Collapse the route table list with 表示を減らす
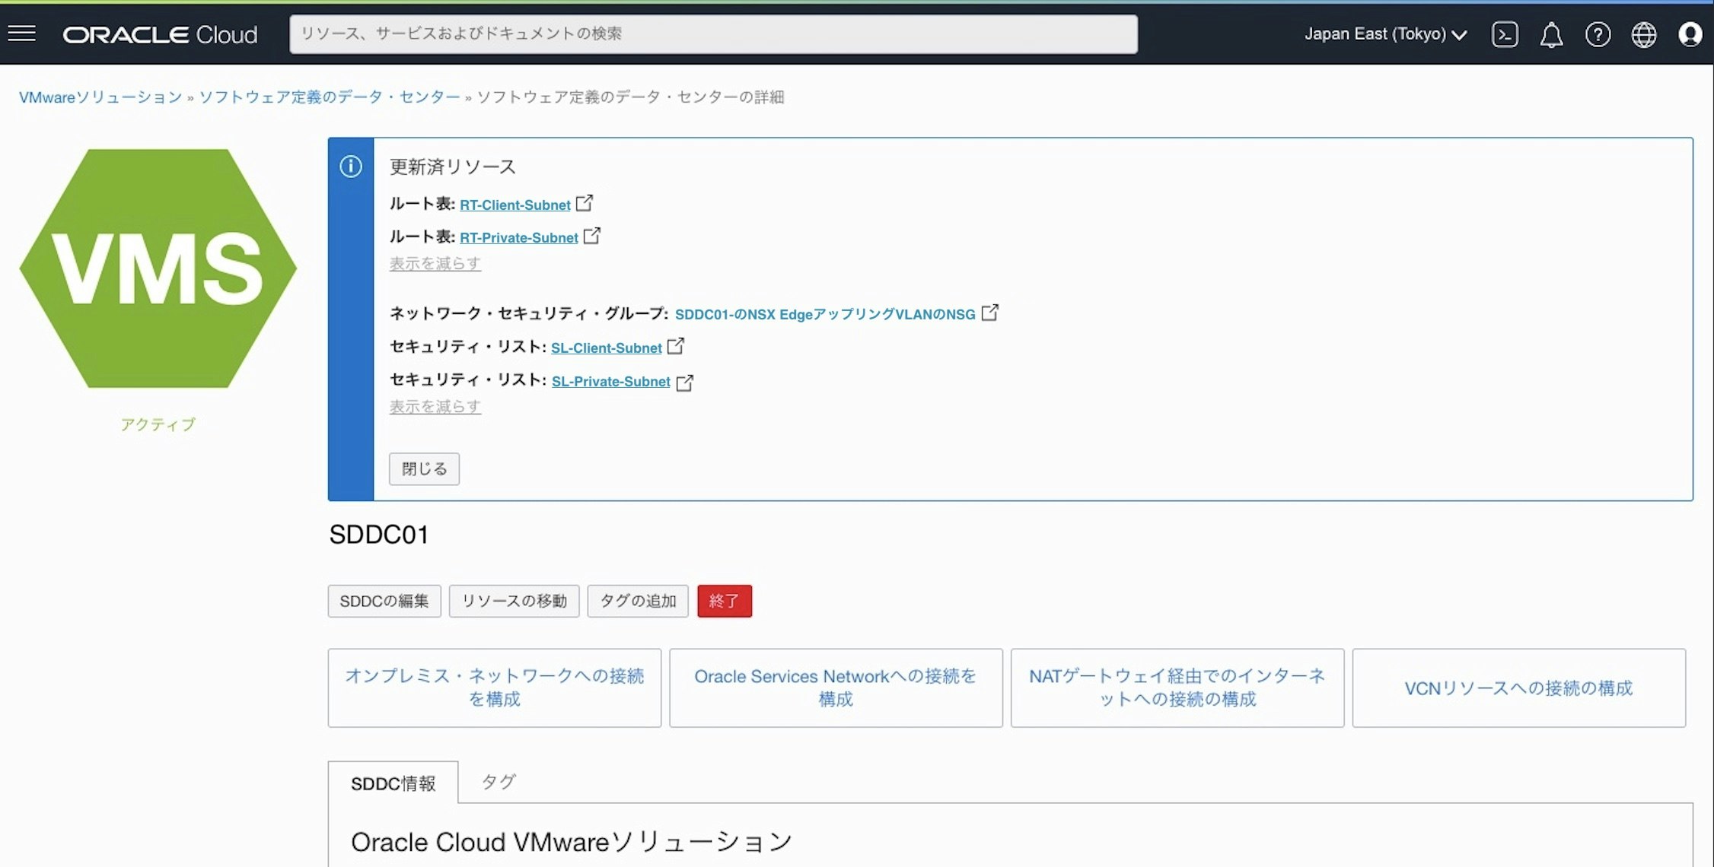The height and width of the screenshot is (867, 1714). coord(435,263)
